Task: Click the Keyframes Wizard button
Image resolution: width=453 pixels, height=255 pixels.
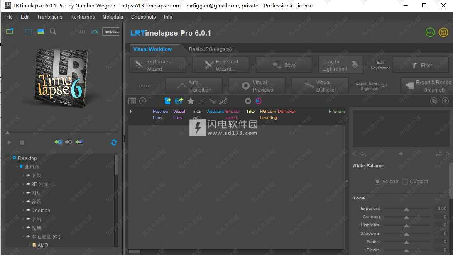Action: [x=158, y=65]
